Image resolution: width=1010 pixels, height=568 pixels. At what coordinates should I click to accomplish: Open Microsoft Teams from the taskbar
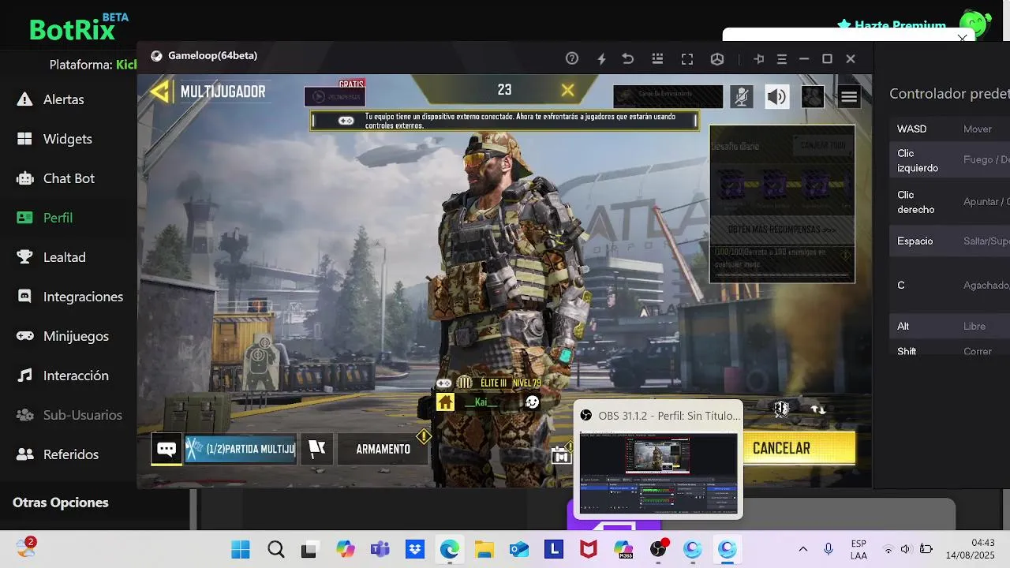point(380,549)
